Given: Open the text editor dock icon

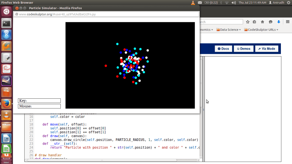Looking at the screenshot, I should 6,58.
